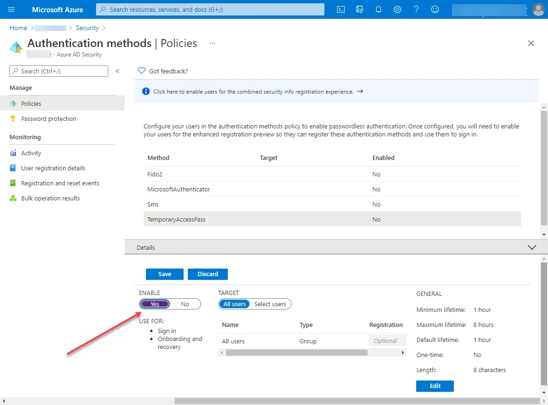Open Directories and subscriptions filter icon
Screen dimensions: 548x405
tap(360, 9)
